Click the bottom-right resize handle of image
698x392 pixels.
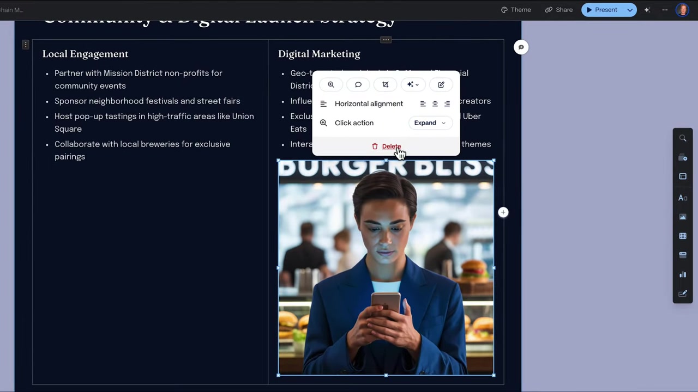point(494,375)
